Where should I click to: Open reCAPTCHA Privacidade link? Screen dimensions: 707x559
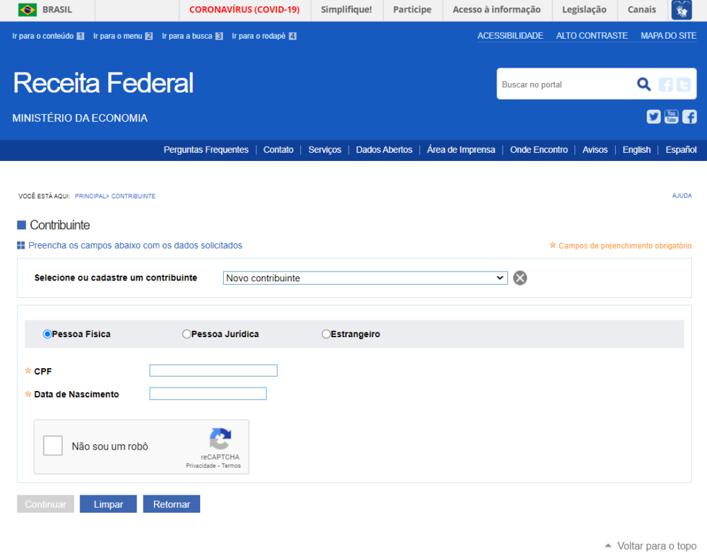tap(201, 466)
